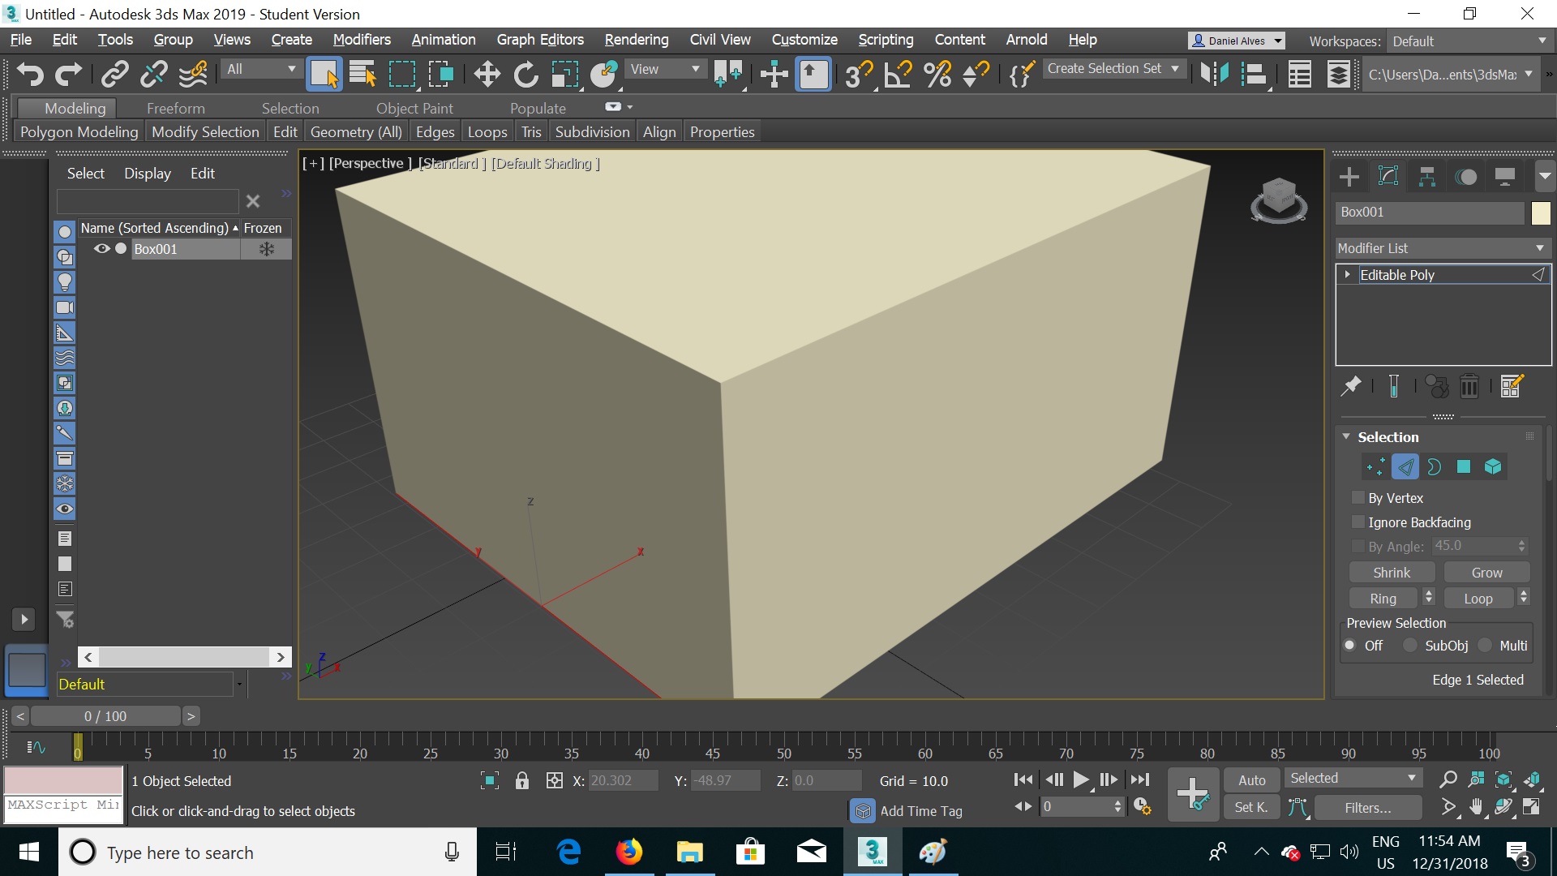Click the Shrink selection button
This screenshot has width=1557, height=876.
1392,571
